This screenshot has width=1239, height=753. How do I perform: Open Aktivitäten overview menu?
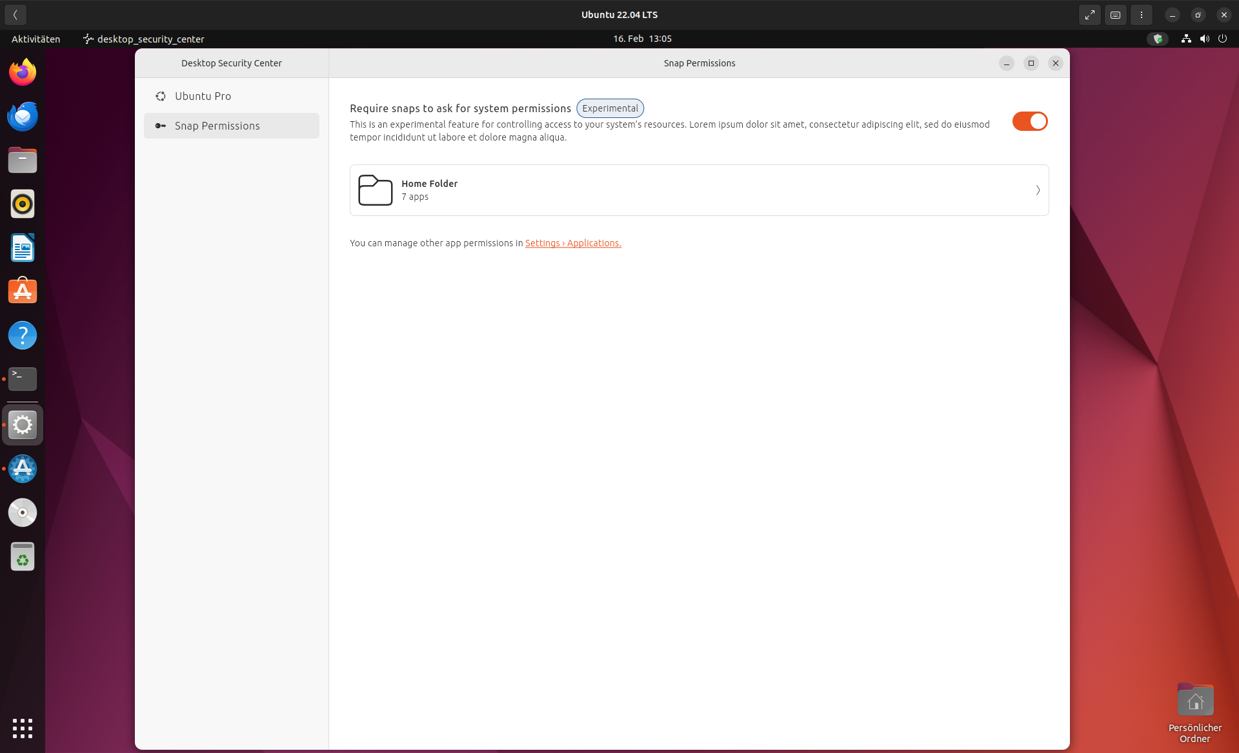pyautogui.click(x=36, y=39)
